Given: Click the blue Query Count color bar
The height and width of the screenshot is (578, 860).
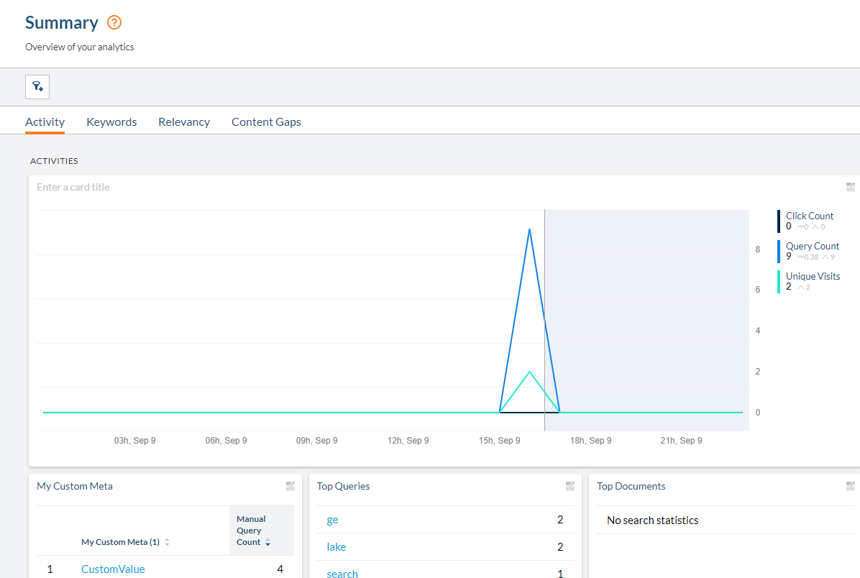Looking at the screenshot, I should (779, 251).
